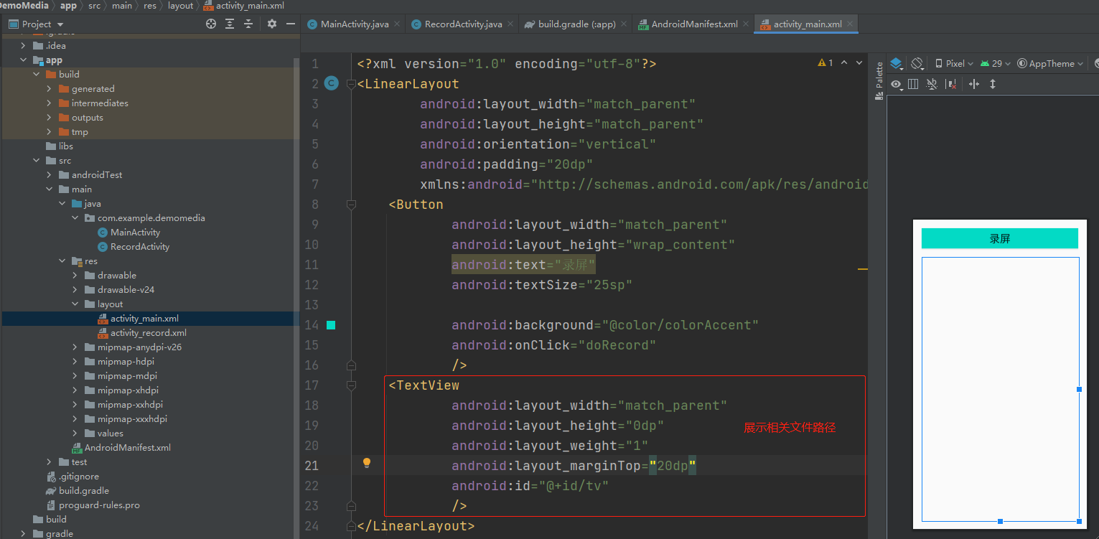Open the AppTheme dropdown
Image resolution: width=1099 pixels, height=539 pixels.
1051,63
